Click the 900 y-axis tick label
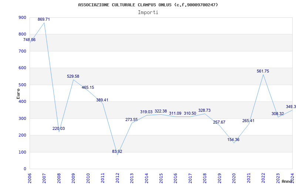Viewport: 296px width, 185px height. click(x=22, y=17)
